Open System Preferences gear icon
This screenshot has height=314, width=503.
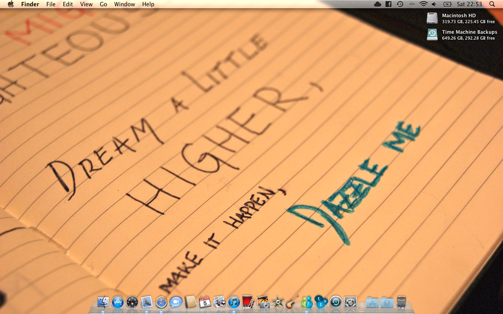click(x=350, y=302)
